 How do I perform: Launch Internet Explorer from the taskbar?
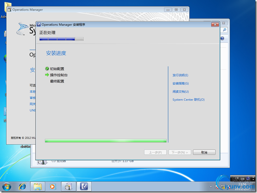(22, 187)
